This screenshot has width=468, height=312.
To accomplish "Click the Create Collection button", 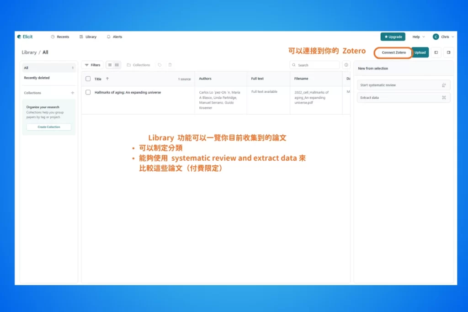I will [x=48, y=127].
